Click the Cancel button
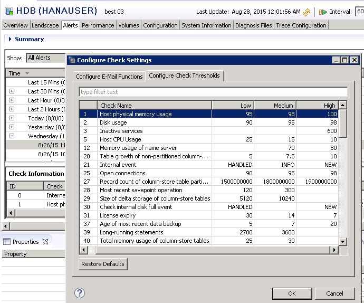Screen dimensions: 364x303 coord(334,293)
